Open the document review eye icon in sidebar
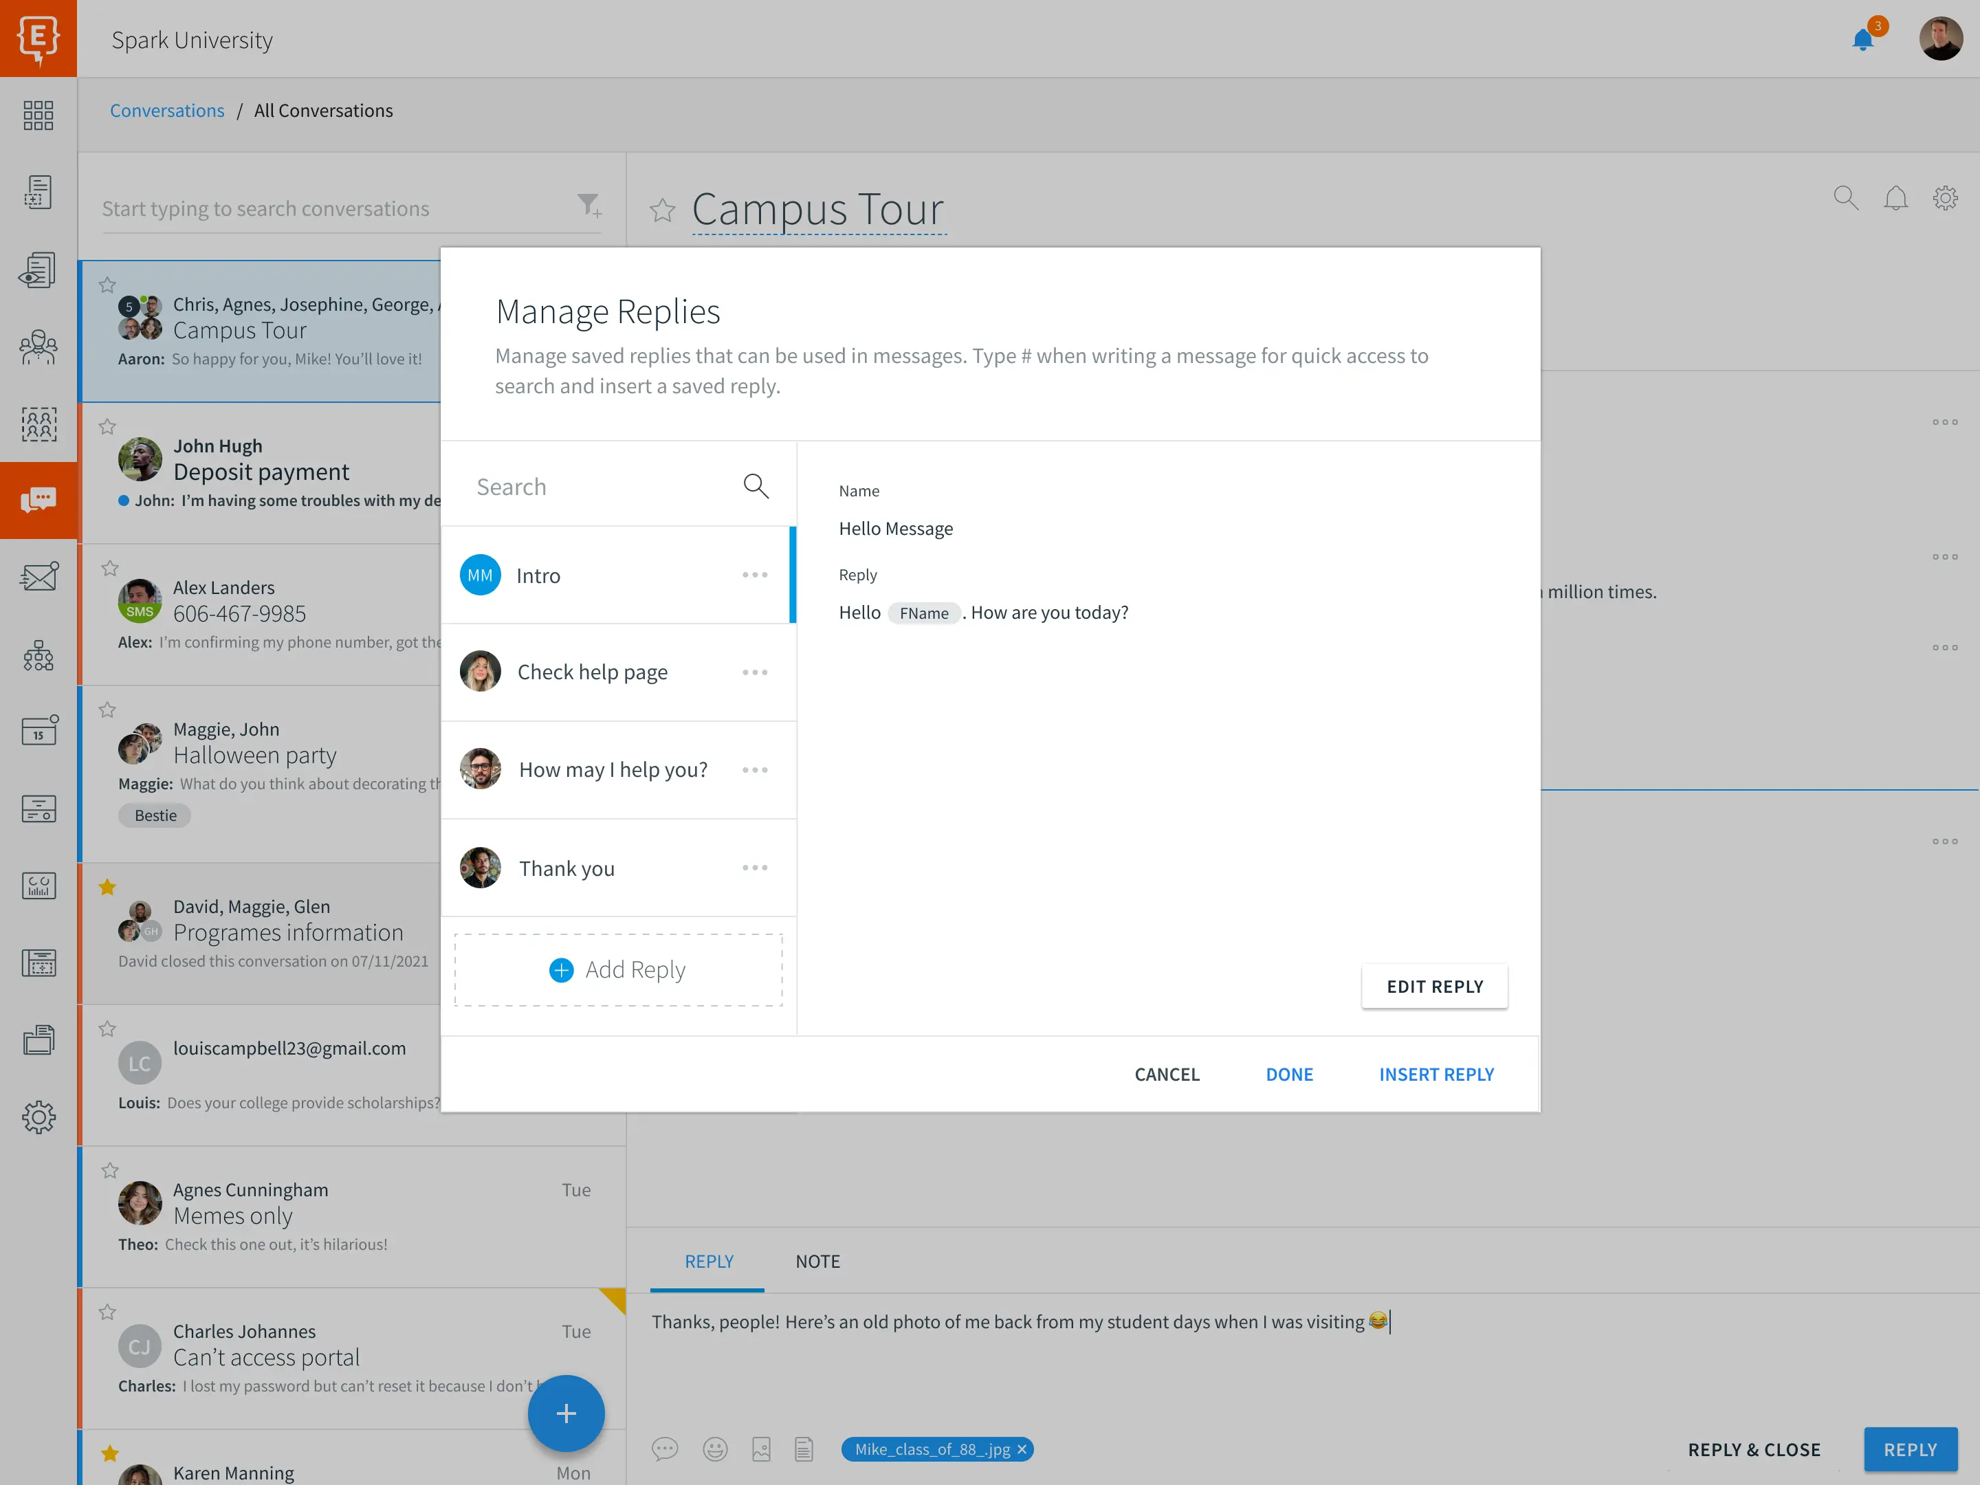The image size is (1980, 1485). (x=38, y=269)
